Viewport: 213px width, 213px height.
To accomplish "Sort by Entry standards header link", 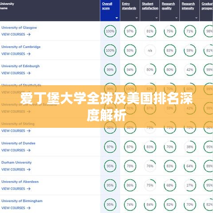I will click(129, 6).
